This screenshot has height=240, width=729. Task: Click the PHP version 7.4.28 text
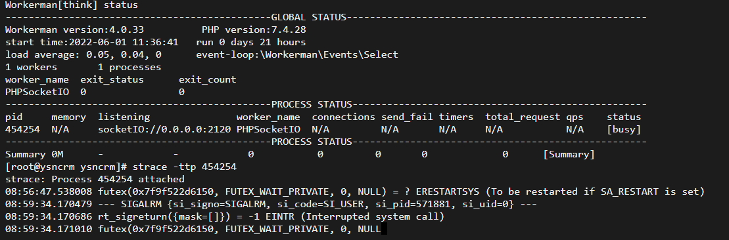coord(254,30)
